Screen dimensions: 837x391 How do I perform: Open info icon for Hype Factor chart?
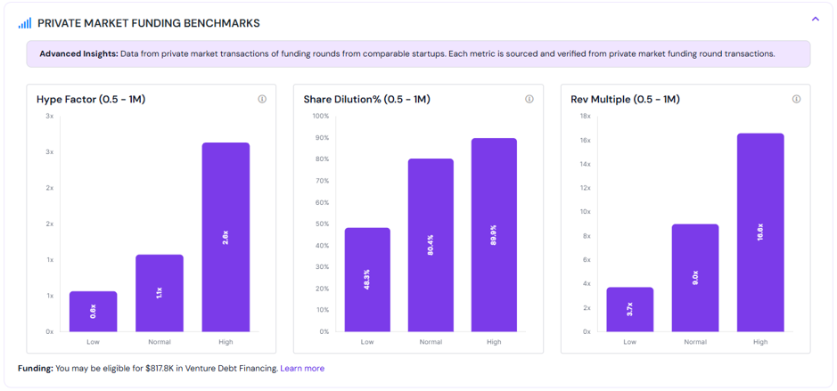[x=262, y=99]
